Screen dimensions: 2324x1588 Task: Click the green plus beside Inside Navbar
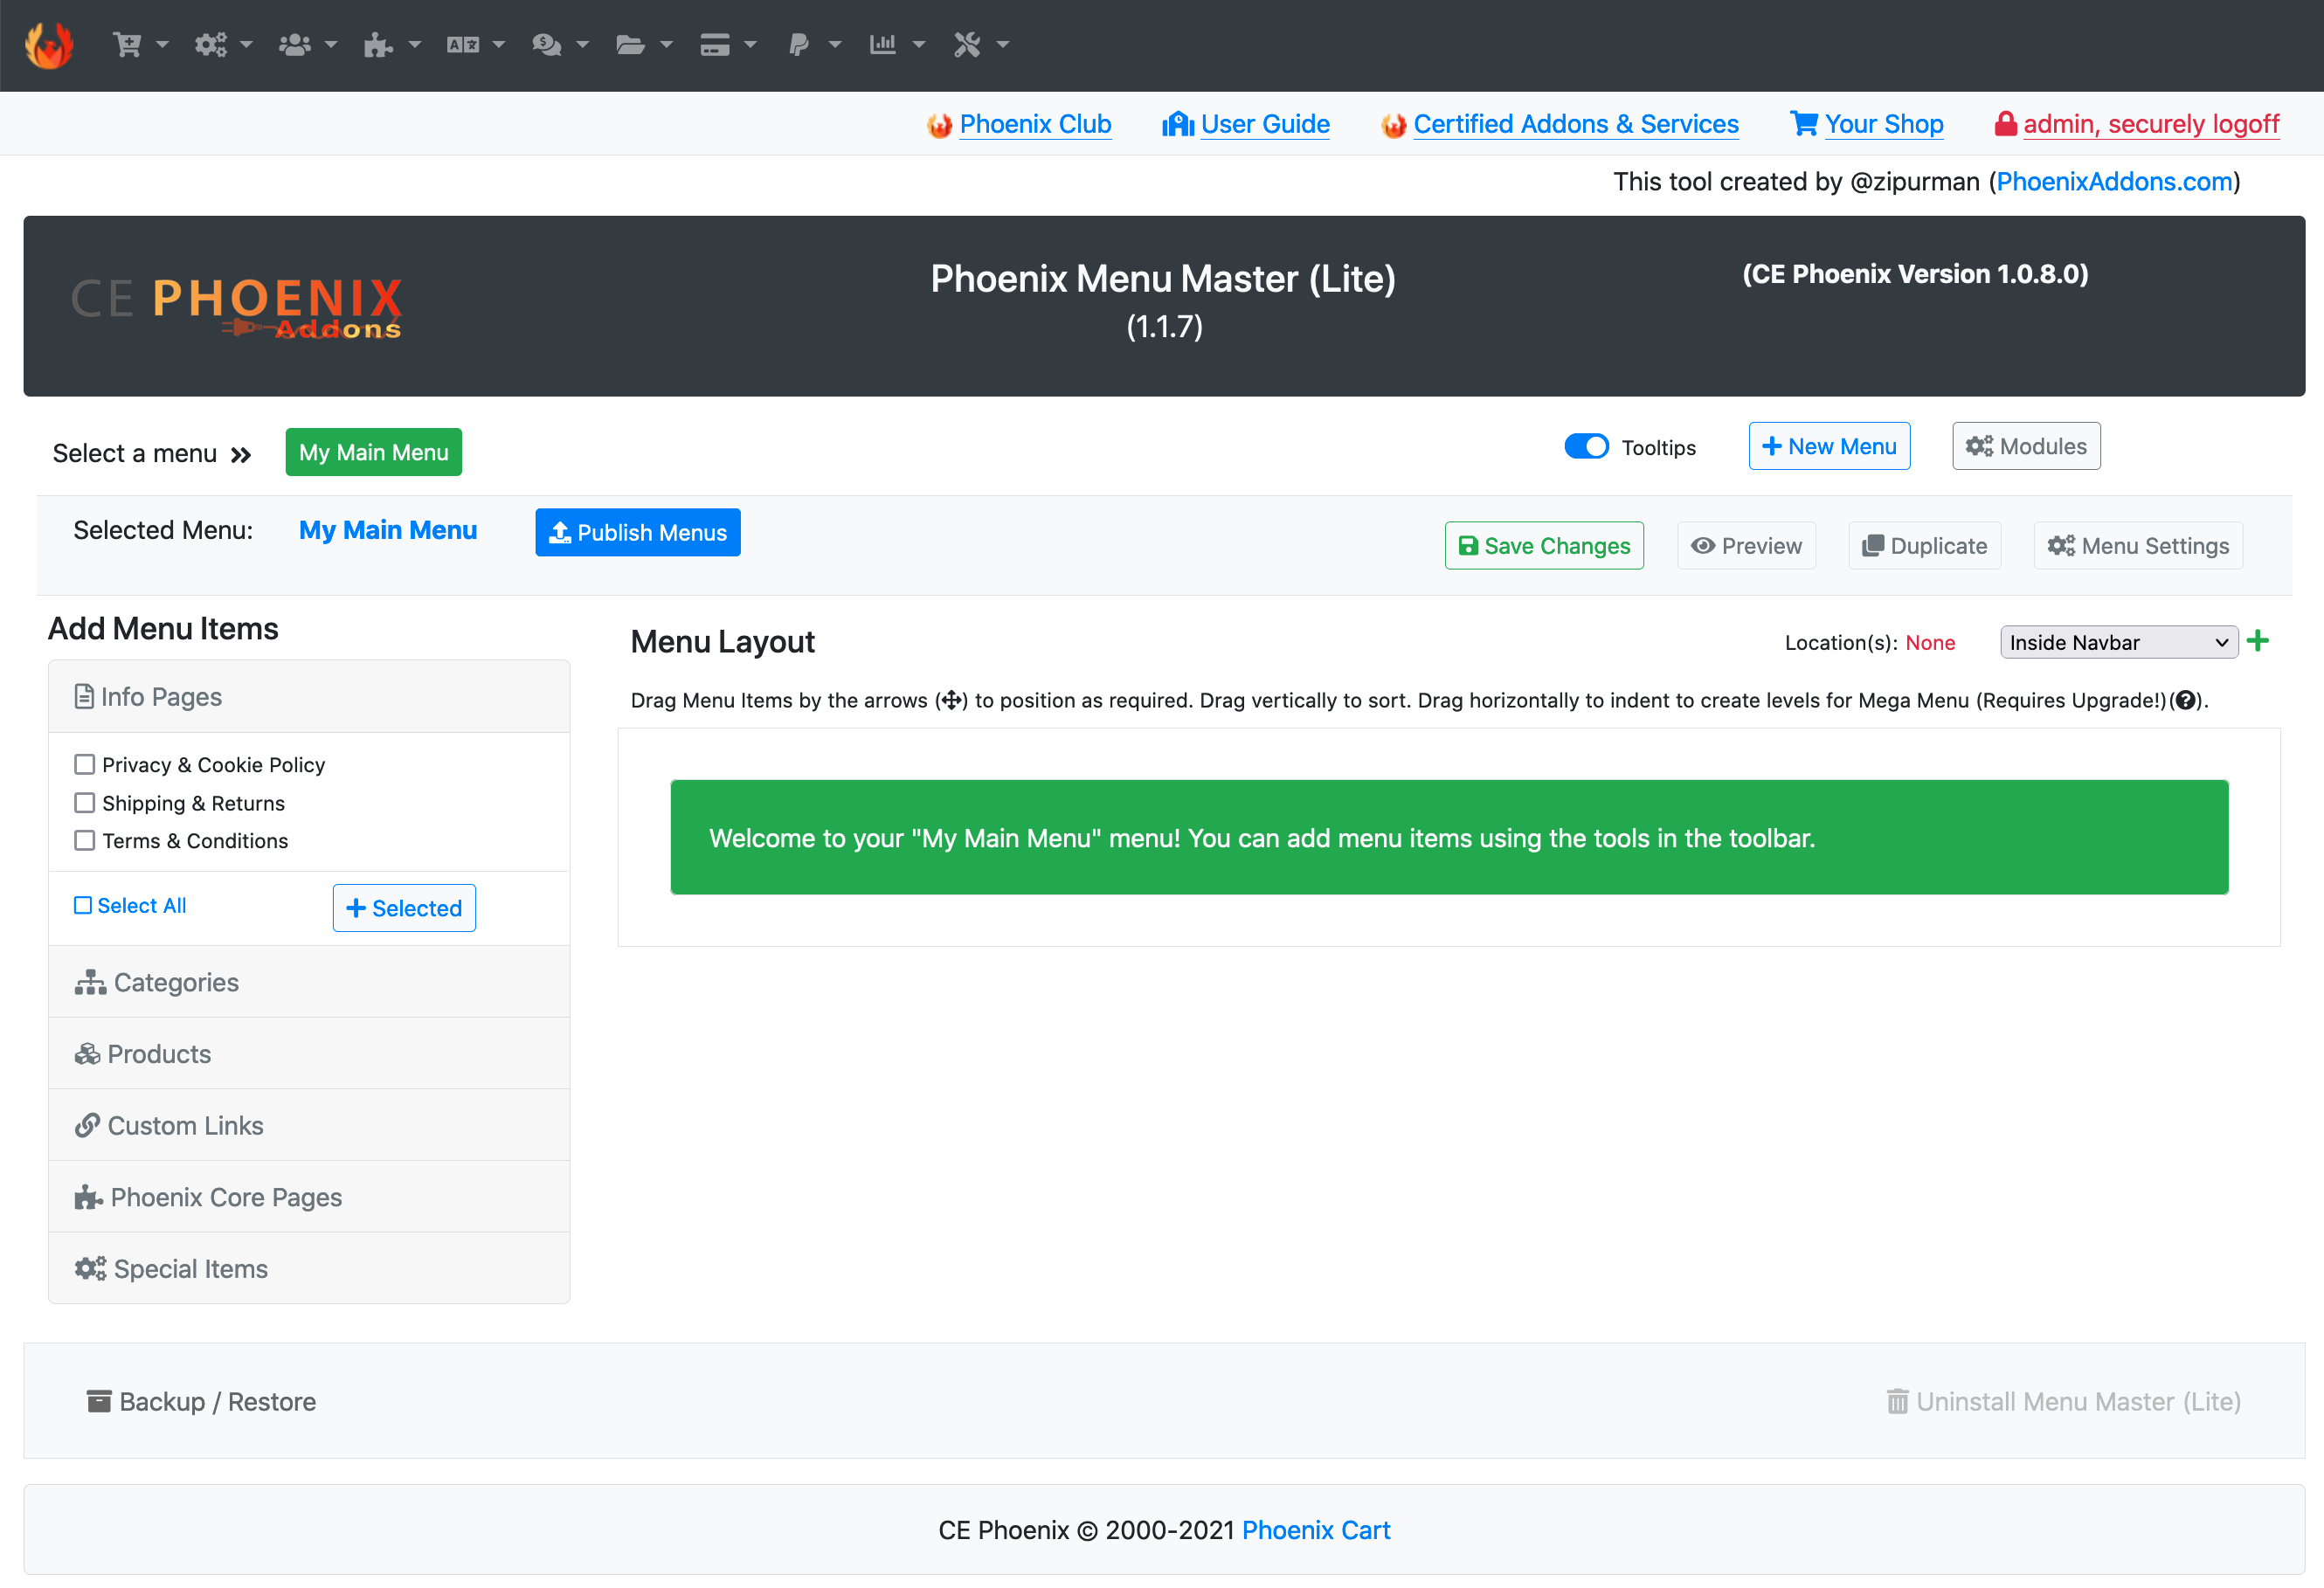(2258, 641)
